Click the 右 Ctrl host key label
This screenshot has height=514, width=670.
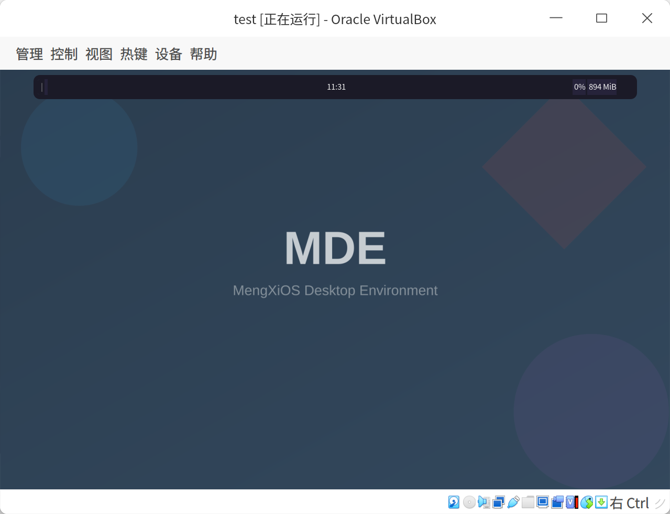tap(630, 503)
